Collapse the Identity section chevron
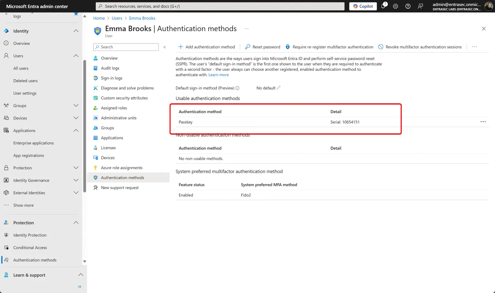The height and width of the screenshot is (293, 495). pos(76,31)
